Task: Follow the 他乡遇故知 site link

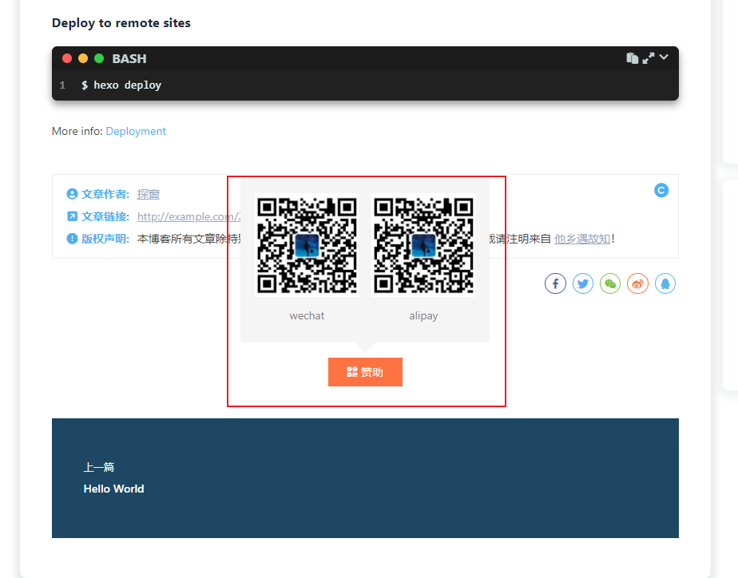Action: [x=582, y=238]
